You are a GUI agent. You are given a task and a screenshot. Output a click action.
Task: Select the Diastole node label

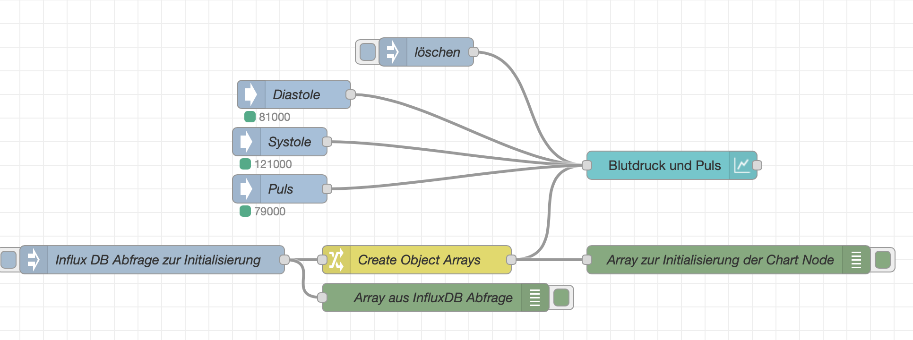click(x=296, y=94)
